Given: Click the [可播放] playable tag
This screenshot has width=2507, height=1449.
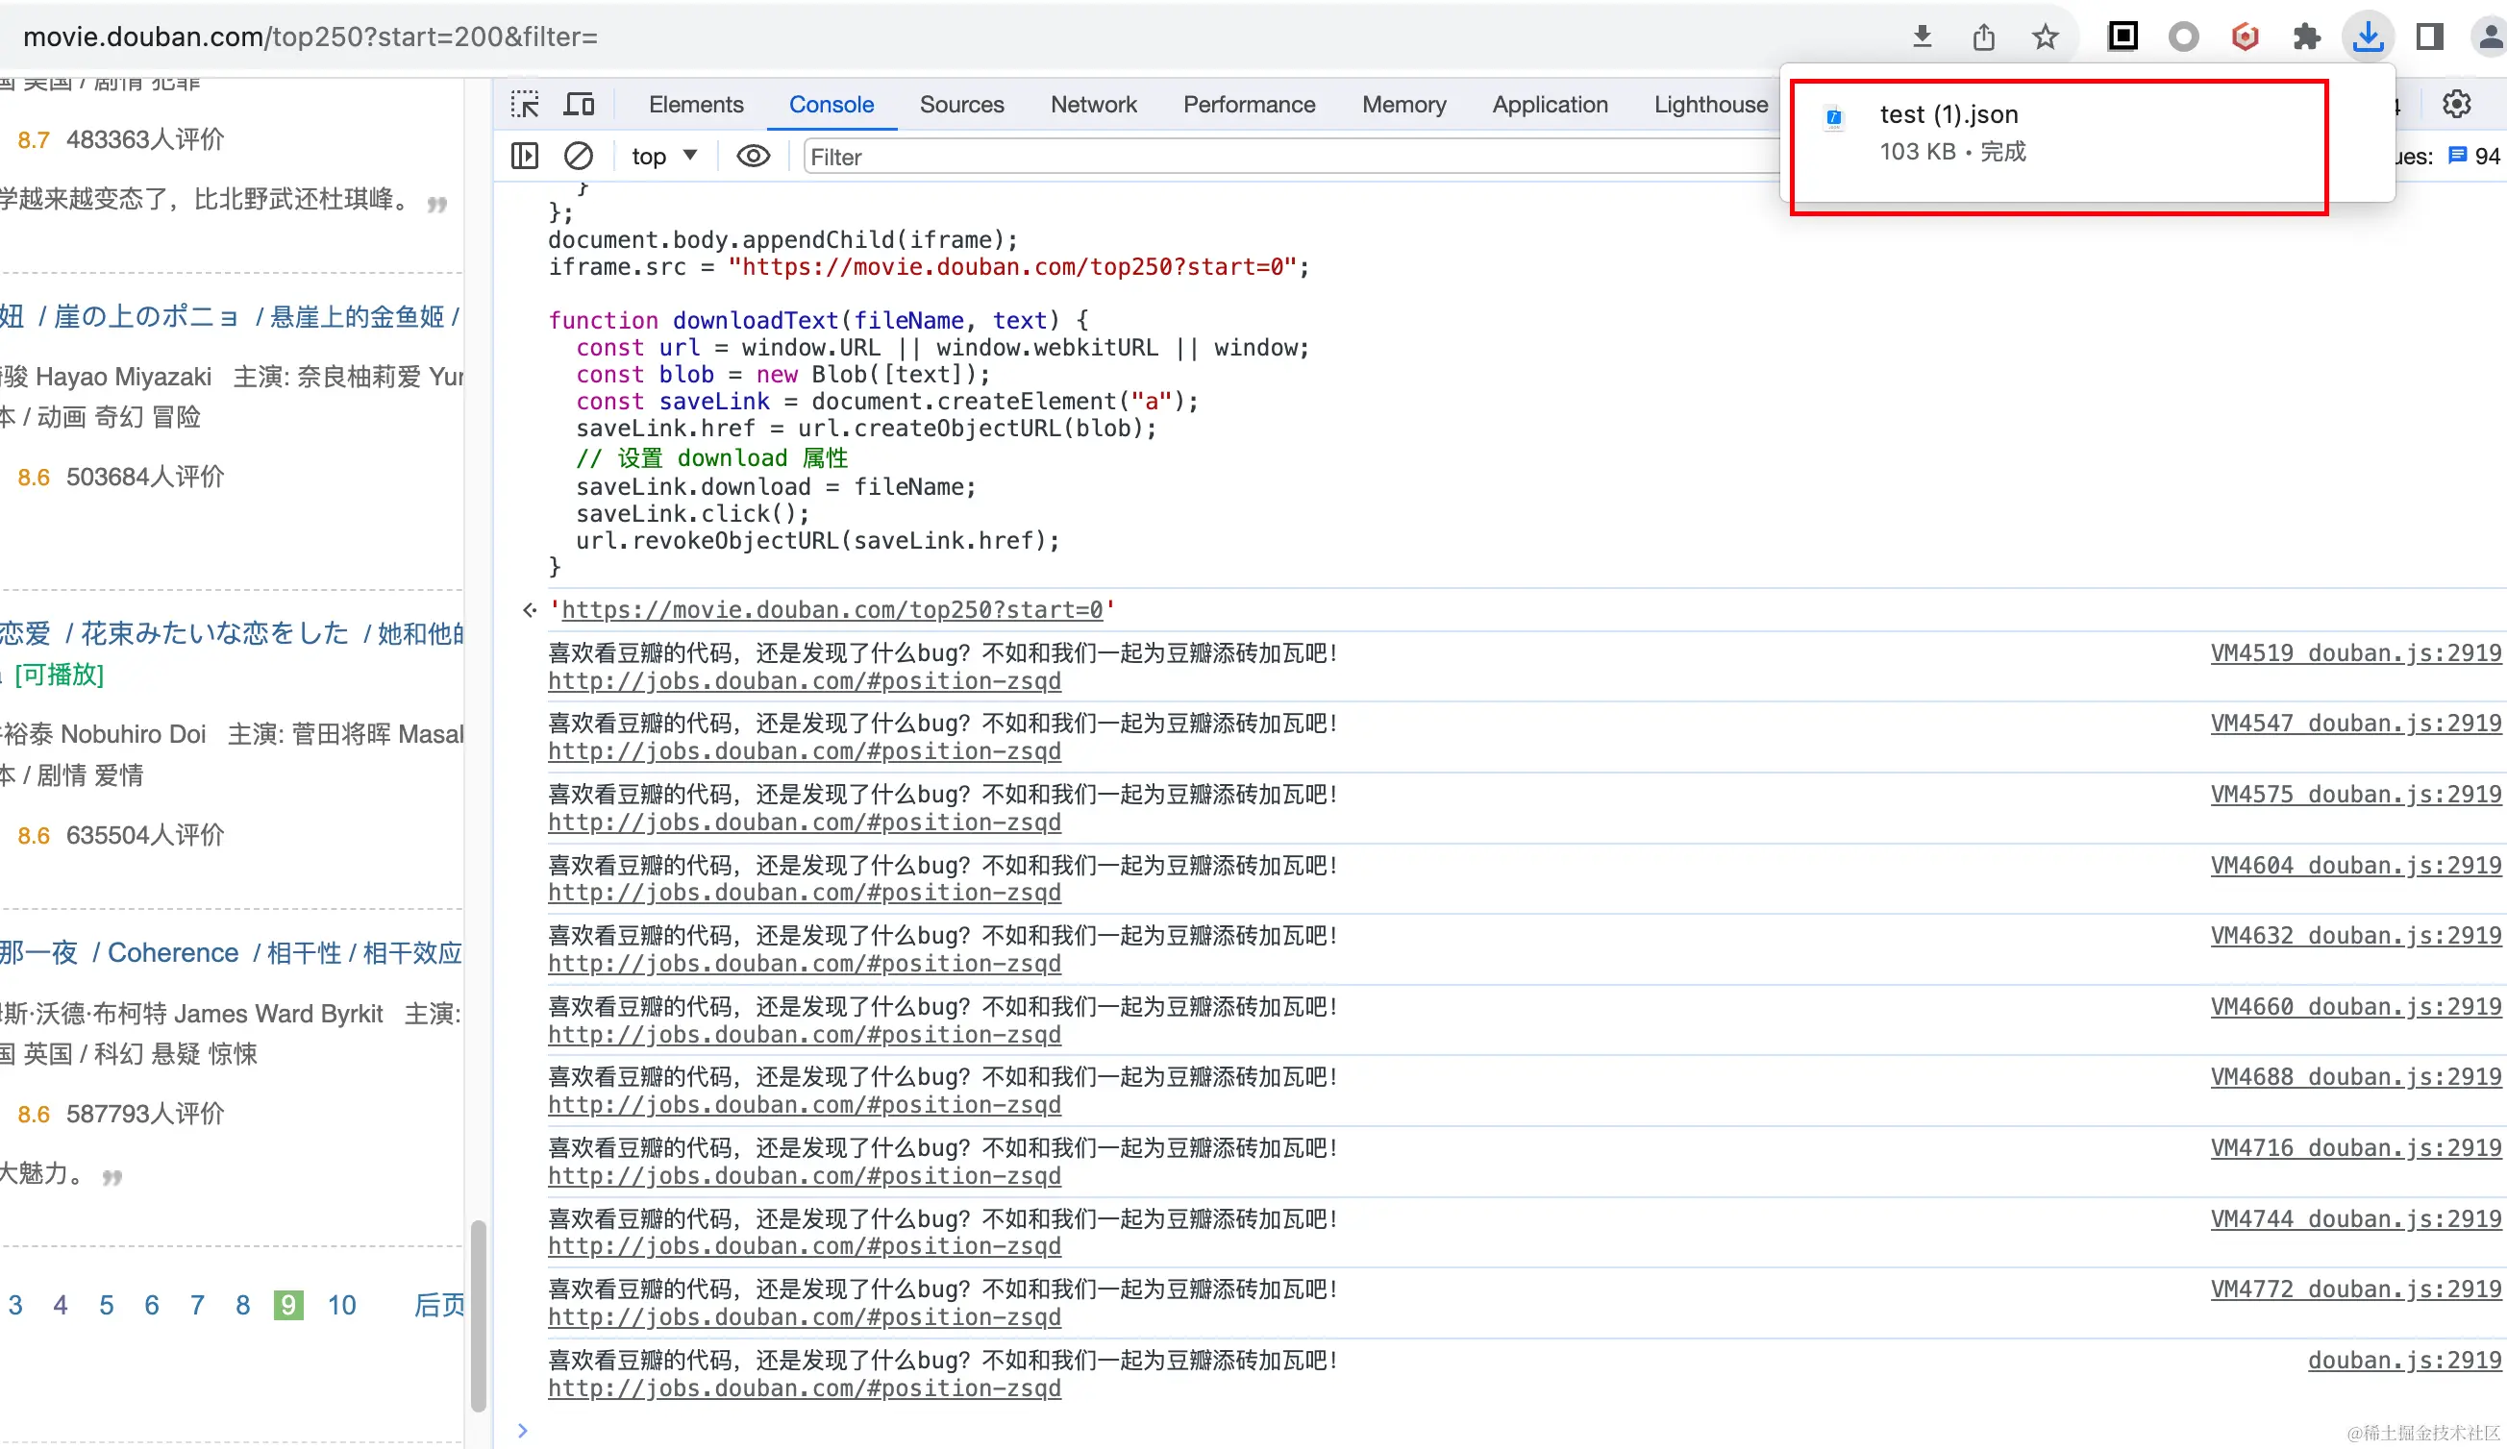Looking at the screenshot, I should (x=59, y=675).
